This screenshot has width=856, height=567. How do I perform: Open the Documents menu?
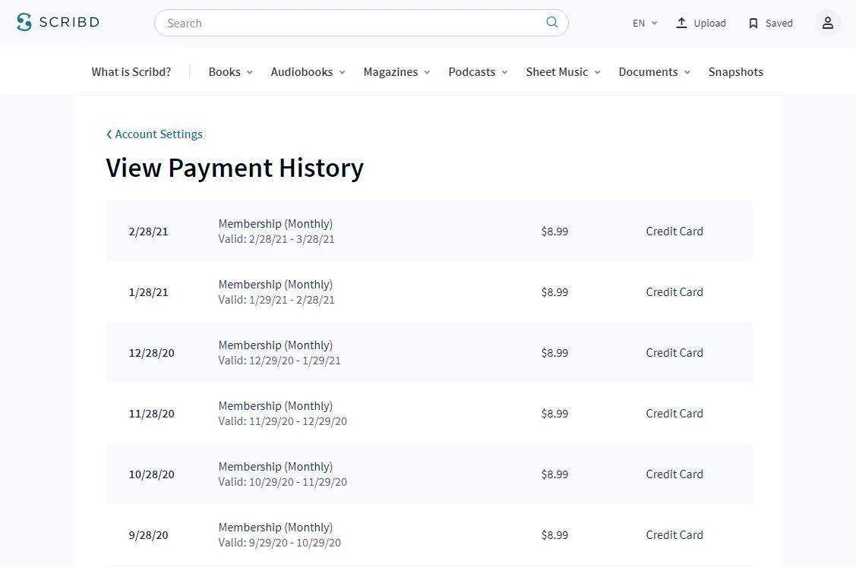[654, 72]
